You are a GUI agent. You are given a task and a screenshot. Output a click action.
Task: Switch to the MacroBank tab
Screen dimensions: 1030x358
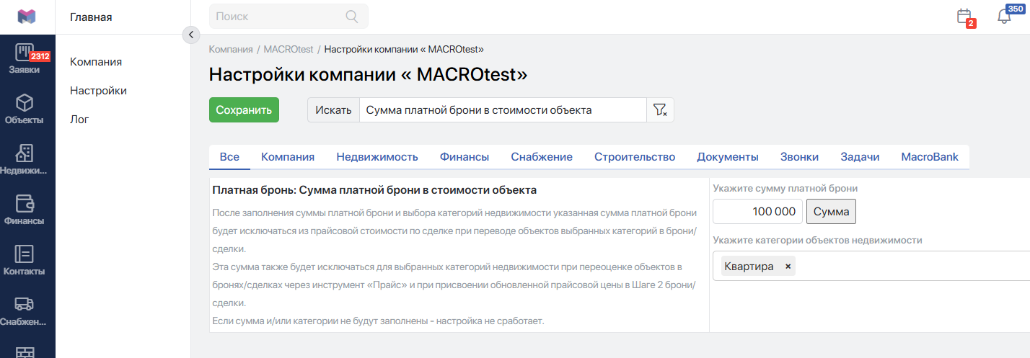[930, 157]
